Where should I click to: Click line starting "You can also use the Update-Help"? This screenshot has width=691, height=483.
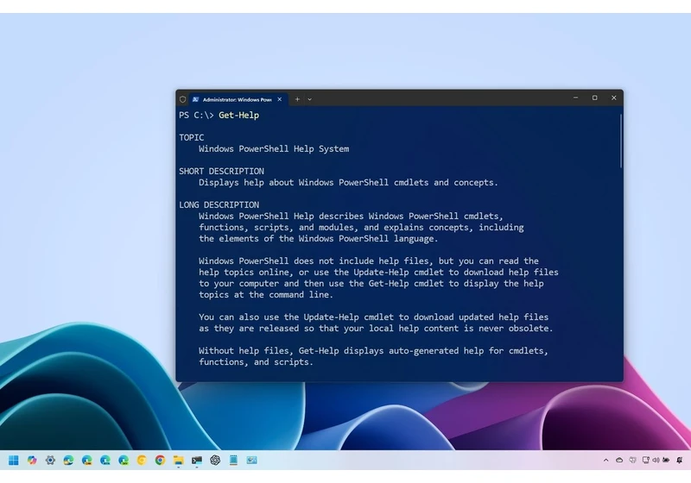point(374,317)
